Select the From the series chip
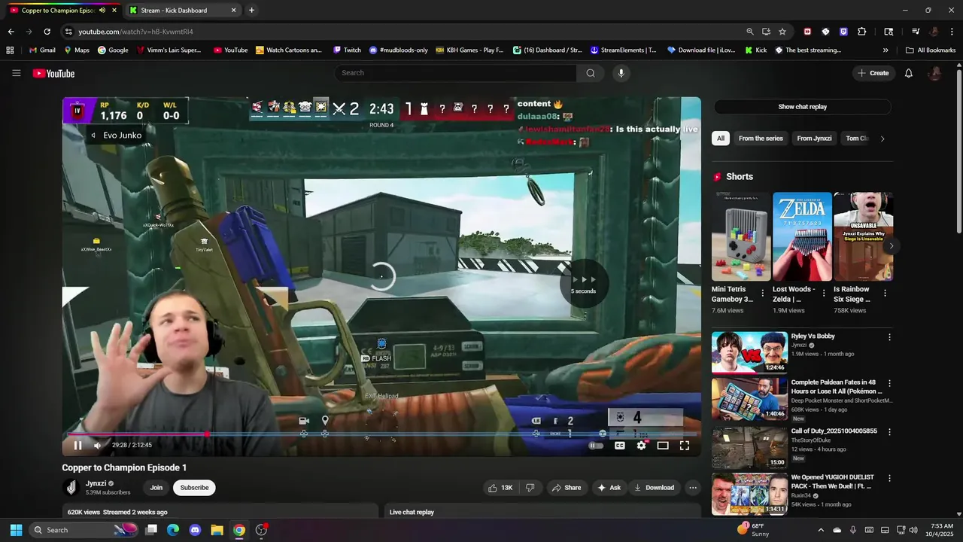 coord(761,139)
